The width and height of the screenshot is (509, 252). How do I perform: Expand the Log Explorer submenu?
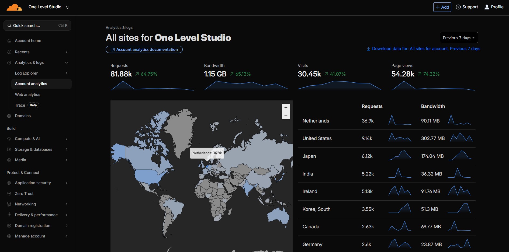66,73
